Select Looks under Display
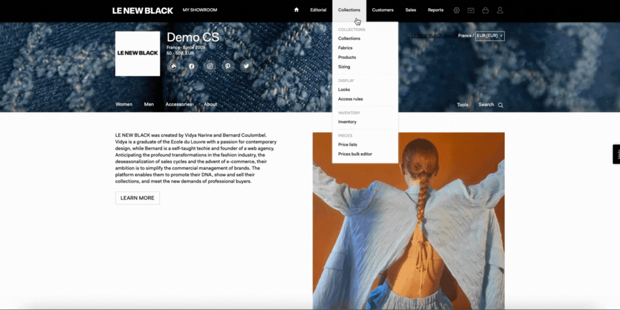Image resolution: width=620 pixels, height=310 pixels. (344, 90)
